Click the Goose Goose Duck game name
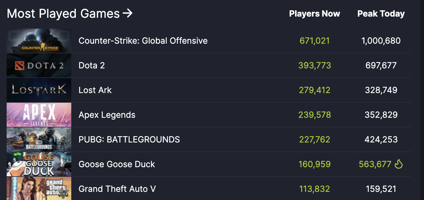Viewport: 424px width, 200px height. click(117, 164)
